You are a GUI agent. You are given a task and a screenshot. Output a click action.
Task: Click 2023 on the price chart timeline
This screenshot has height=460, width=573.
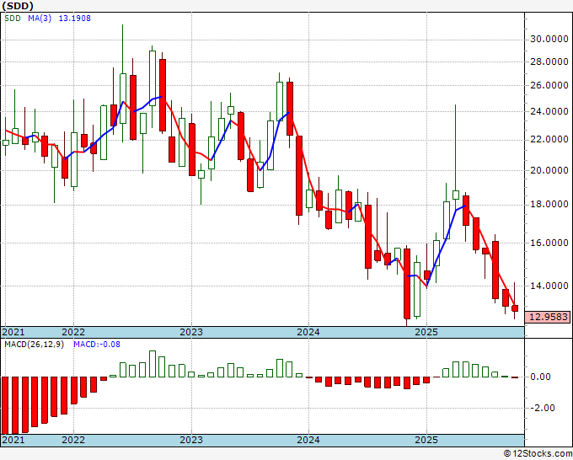pos(191,332)
